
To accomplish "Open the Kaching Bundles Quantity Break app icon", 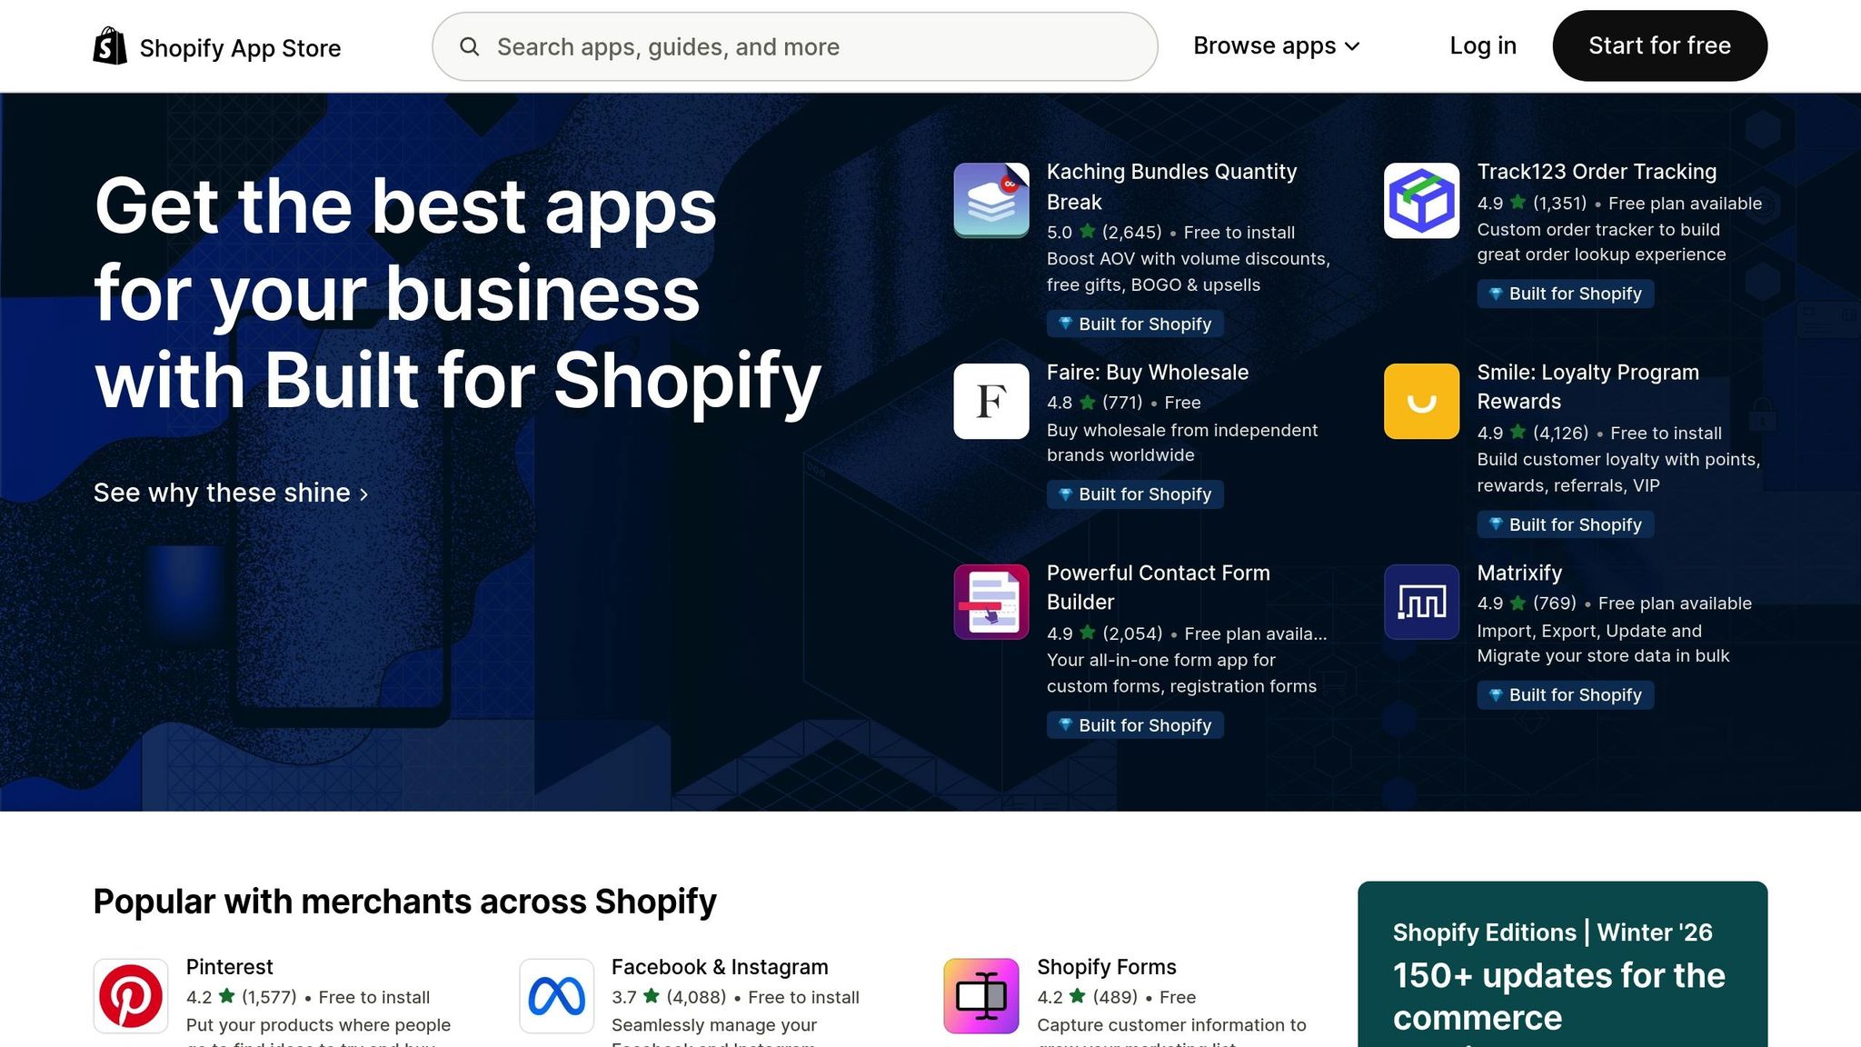I will (x=990, y=199).
